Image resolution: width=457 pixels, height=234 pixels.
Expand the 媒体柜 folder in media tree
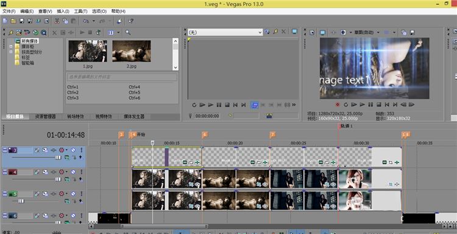(11, 47)
